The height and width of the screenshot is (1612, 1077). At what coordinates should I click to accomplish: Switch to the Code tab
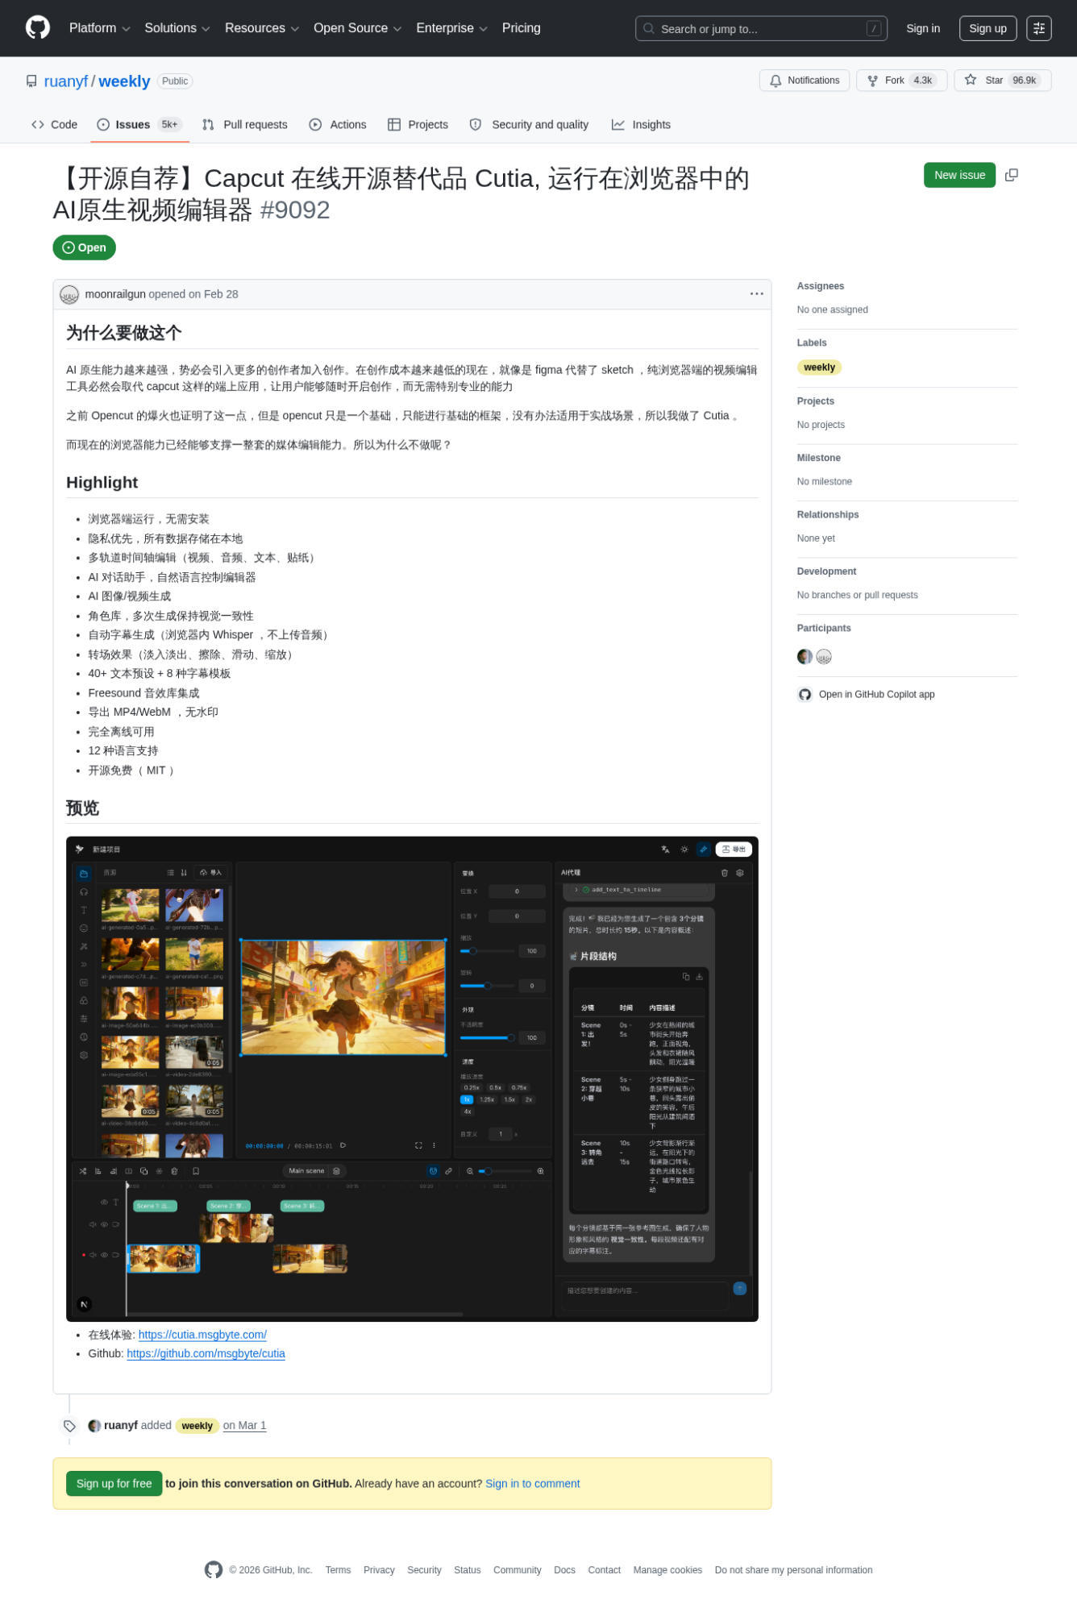click(55, 125)
